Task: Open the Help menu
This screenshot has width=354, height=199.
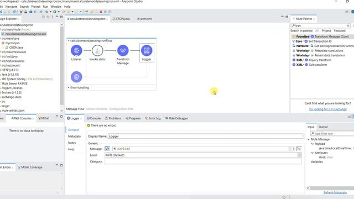Action: [67, 7]
